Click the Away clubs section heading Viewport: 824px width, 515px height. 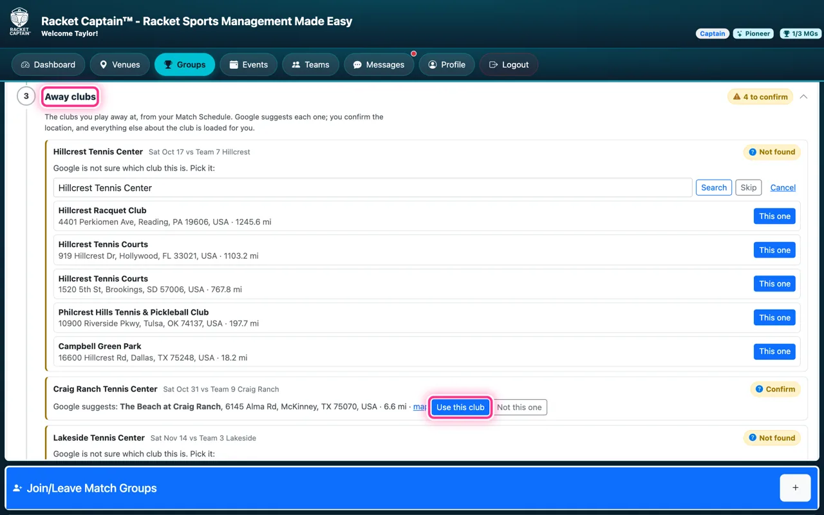[x=70, y=97]
